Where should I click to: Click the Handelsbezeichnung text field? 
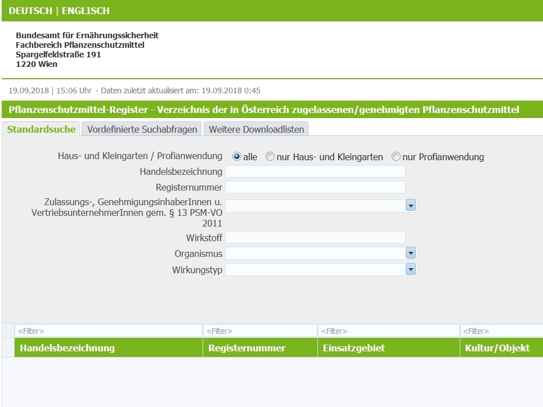[x=315, y=171]
